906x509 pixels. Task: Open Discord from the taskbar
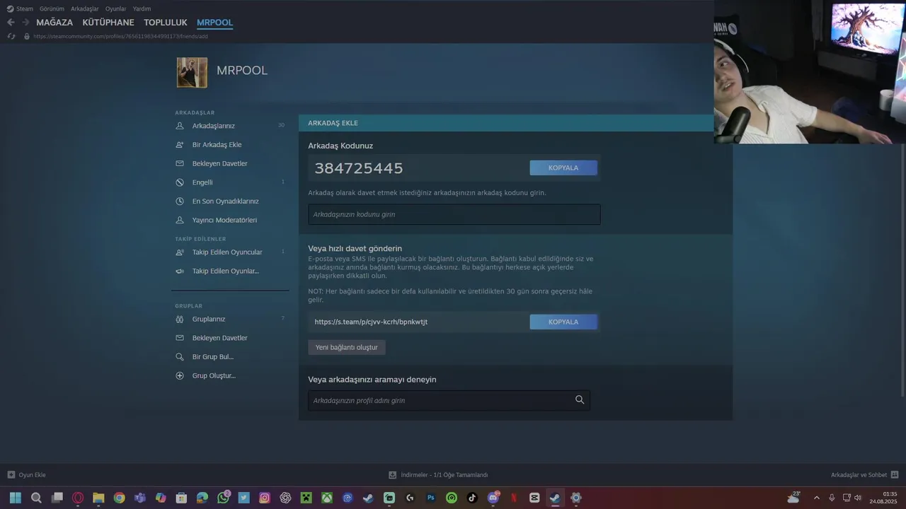(x=493, y=498)
